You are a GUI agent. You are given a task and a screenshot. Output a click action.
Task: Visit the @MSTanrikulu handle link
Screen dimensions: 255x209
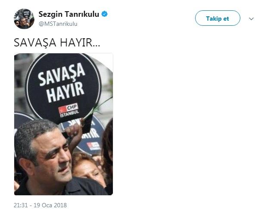pos(58,24)
